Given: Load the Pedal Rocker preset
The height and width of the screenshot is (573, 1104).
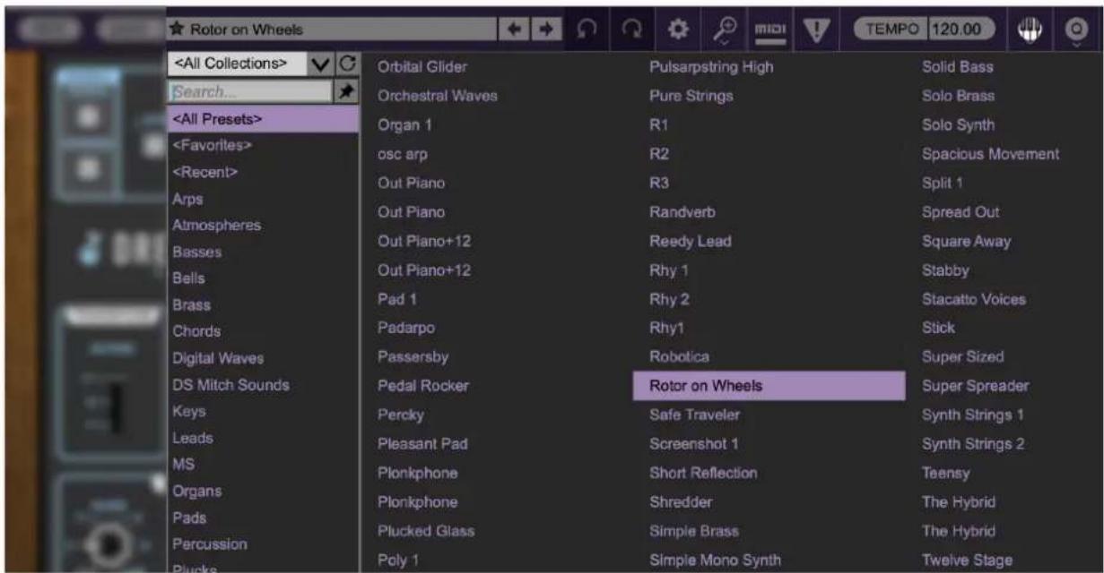Looking at the screenshot, I should (423, 386).
